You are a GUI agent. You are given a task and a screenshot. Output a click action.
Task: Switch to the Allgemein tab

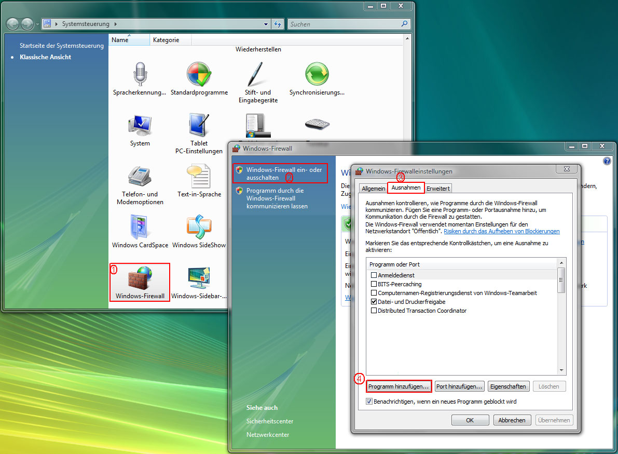[x=373, y=189]
